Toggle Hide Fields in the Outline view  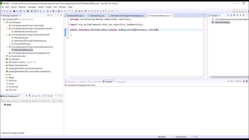(234, 16)
